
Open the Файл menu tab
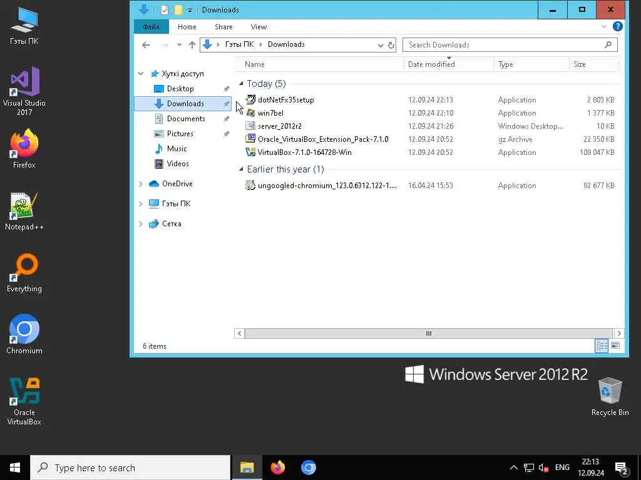point(151,26)
